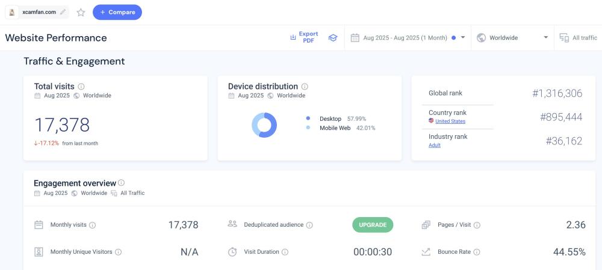The width and height of the screenshot is (602, 270).
Task: Click info icon beside Bounce Rate
Action: pyautogui.click(x=477, y=252)
